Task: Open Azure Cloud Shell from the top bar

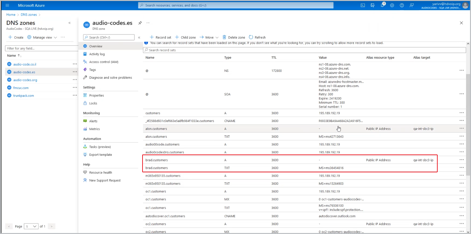Action: pos(363,5)
